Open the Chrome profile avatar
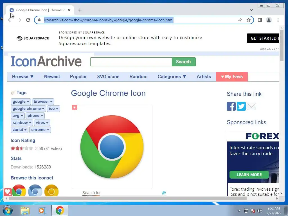Viewport: 288px width, 216px height. coord(269,20)
